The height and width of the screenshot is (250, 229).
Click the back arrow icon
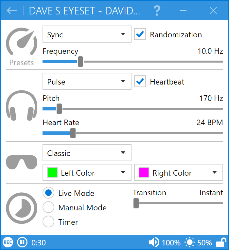coord(12,10)
